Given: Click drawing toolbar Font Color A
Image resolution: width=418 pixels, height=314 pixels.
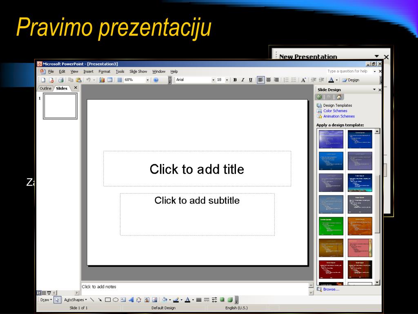Looking at the screenshot, I should (x=187, y=300).
